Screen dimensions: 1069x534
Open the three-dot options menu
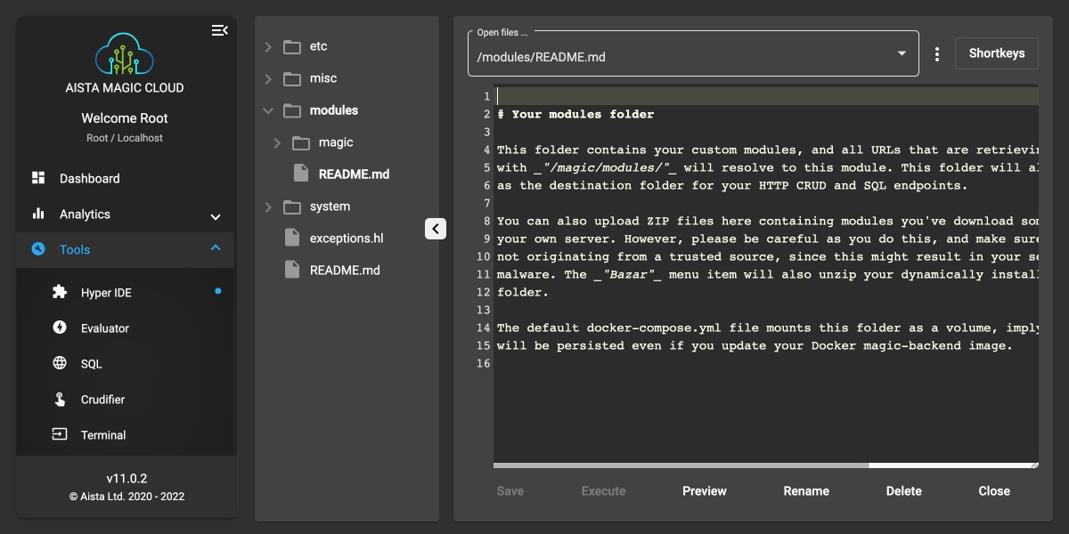coord(937,54)
